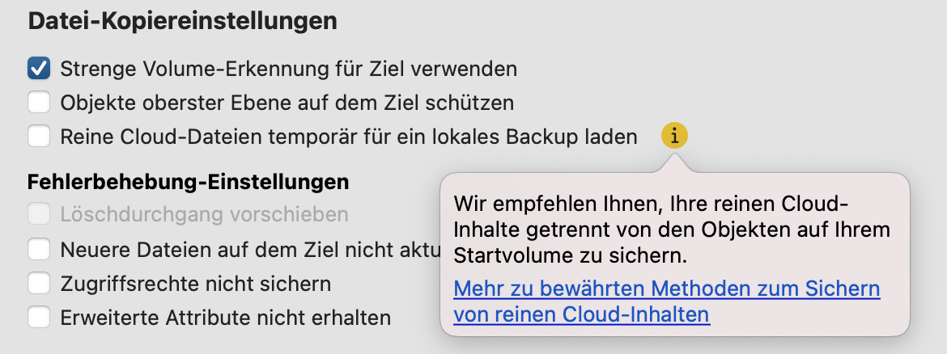Click the greyed-out Löschdurchgang vorschieben checkbox
The image size is (947, 354).
point(39,215)
